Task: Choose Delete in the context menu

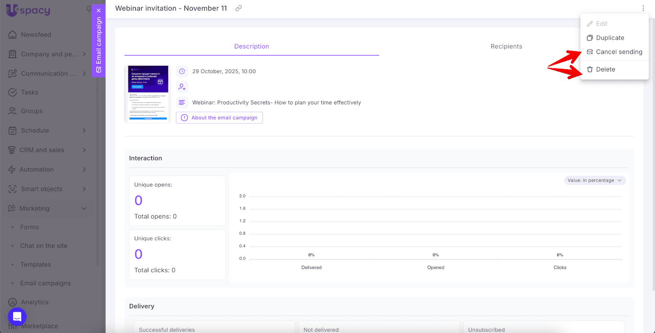Action: click(x=605, y=70)
